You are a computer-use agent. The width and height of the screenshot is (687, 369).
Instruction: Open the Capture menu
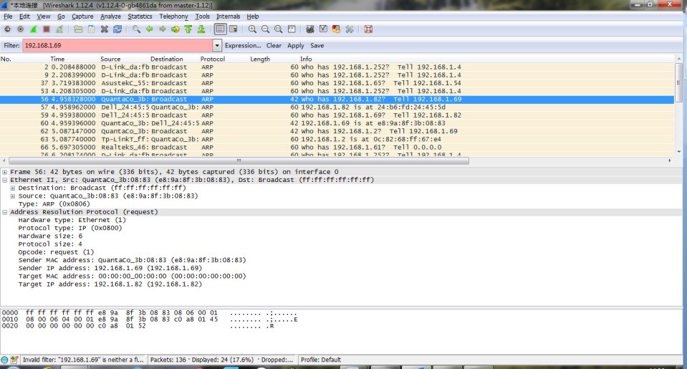(82, 16)
